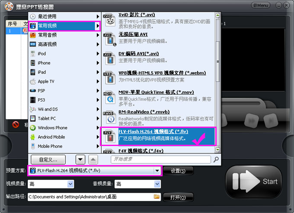Open 高清视频 category
The image size is (294, 213).
pyautogui.click(x=64, y=44)
